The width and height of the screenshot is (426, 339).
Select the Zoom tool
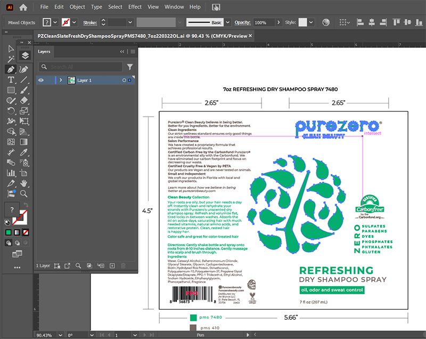[x=23, y=193]
